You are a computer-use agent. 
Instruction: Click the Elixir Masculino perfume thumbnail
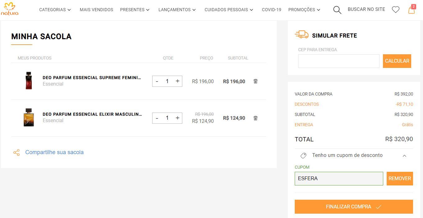[x=29, y=117]
